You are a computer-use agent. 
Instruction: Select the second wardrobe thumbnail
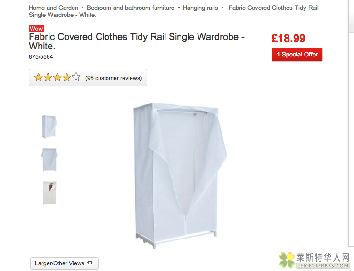(49, 159)
